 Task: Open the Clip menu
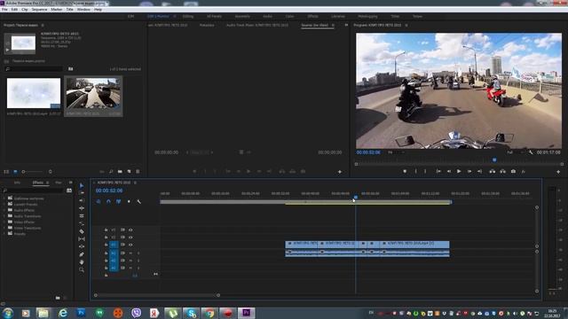pyautogui.click(x=25, y=10)
